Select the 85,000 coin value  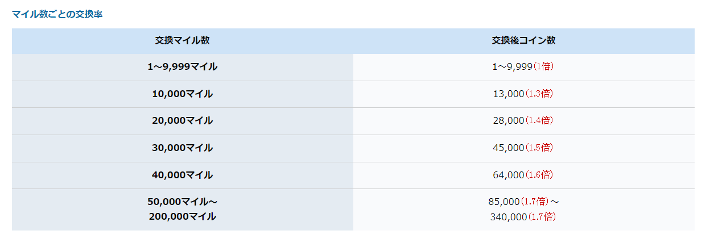click(x=504, y=202)
